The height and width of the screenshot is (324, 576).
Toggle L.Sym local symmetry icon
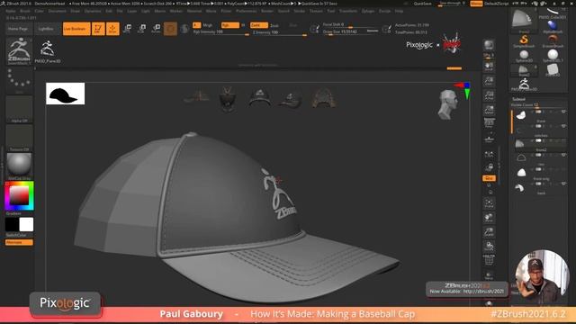489,154
